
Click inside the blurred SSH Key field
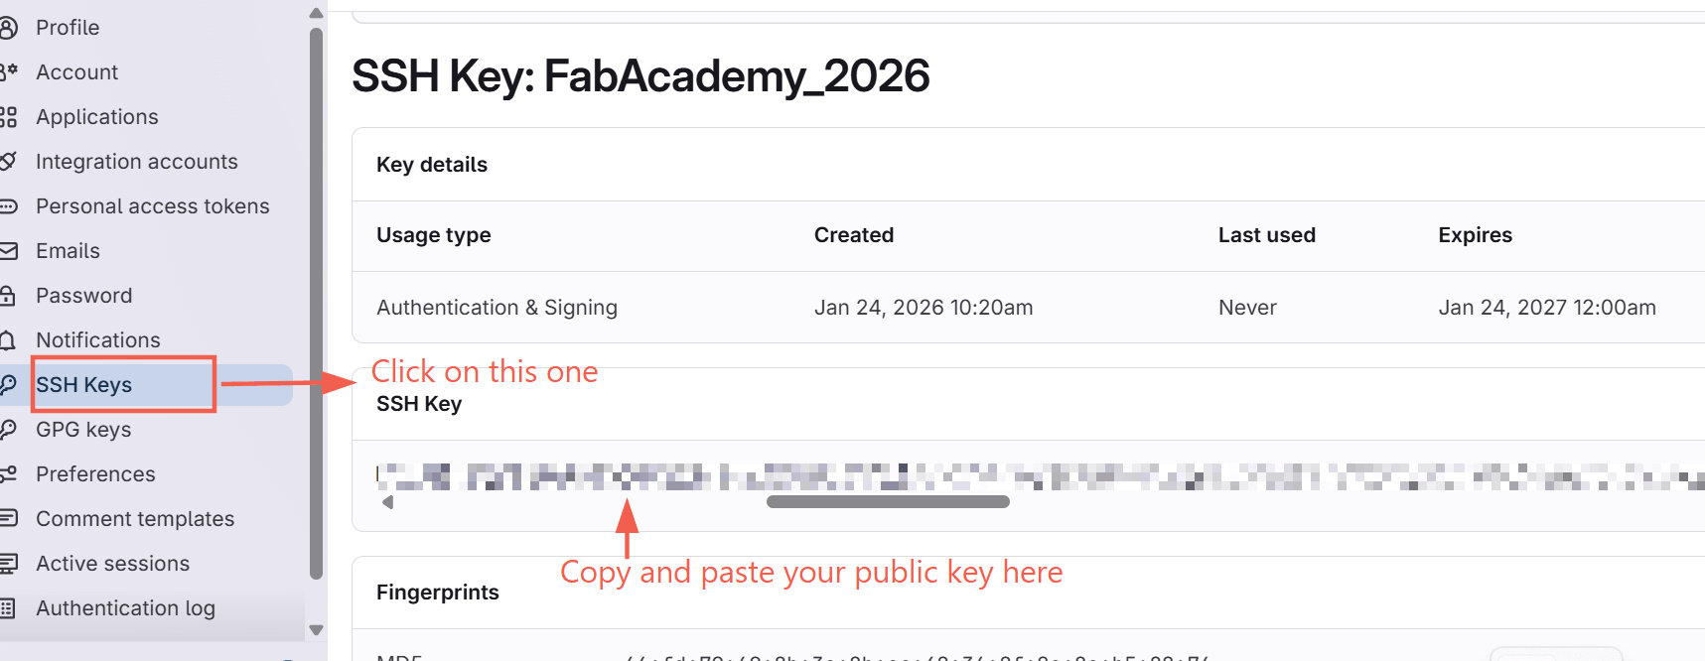tap(894, 474)
